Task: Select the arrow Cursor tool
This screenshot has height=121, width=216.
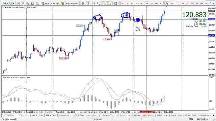Action: tap(167, 3)
